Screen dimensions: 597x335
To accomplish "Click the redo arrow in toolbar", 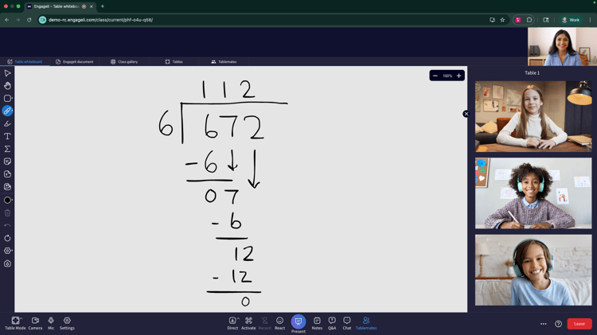I will (7, 238).
